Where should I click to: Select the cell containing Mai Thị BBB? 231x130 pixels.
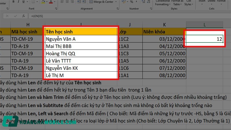[81, 46]
